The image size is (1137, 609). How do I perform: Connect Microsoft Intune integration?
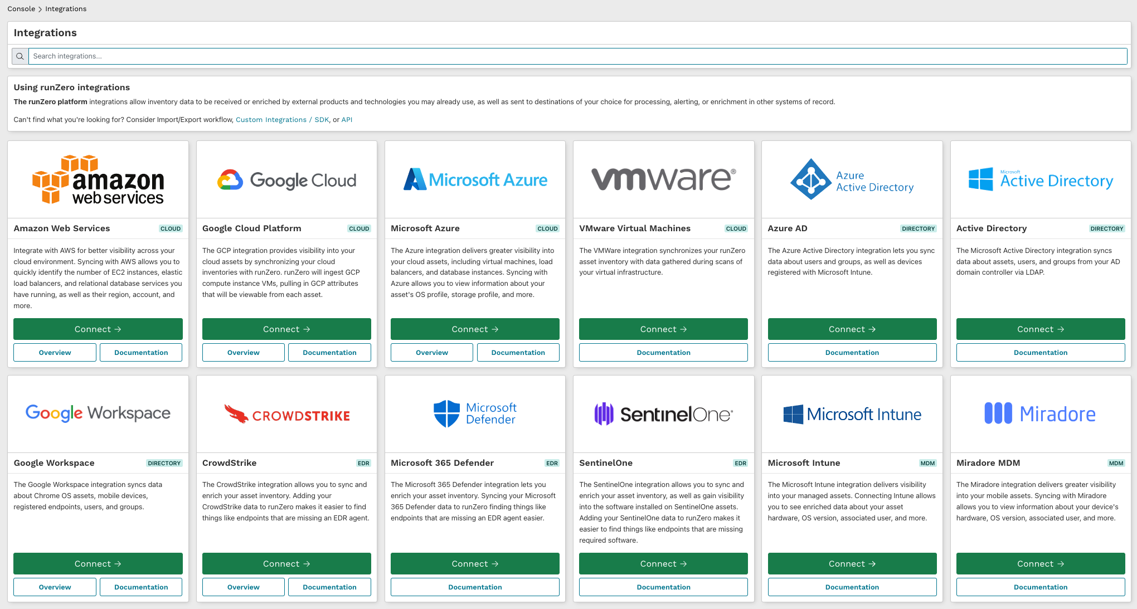(x=852, y=564)
